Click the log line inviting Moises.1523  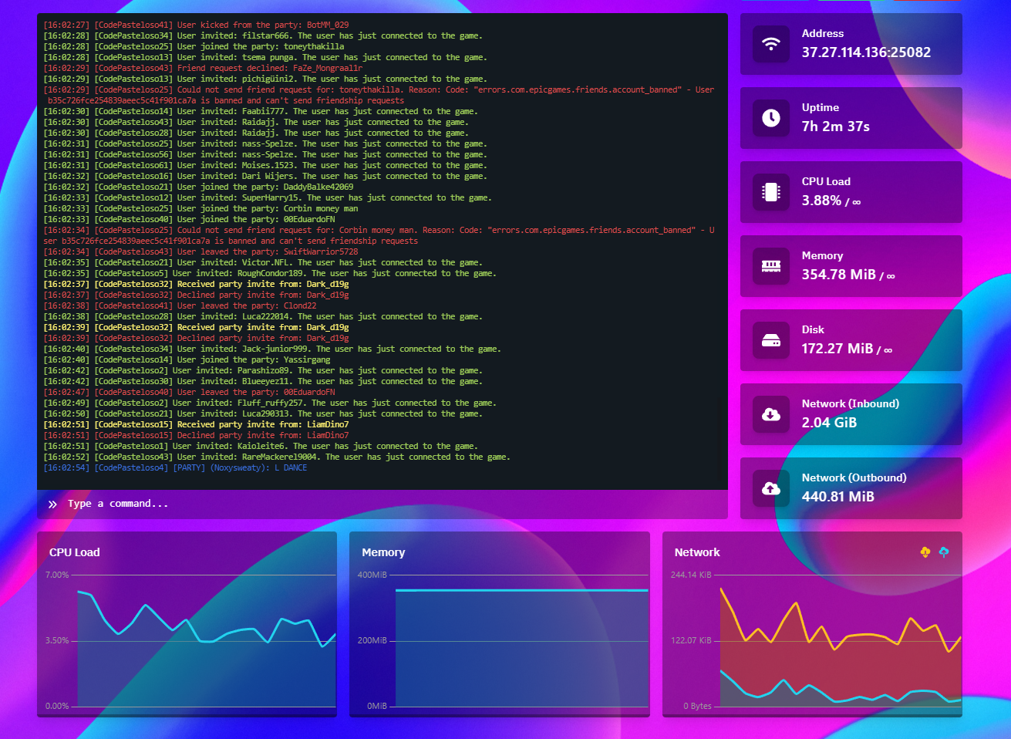(265, 165)
